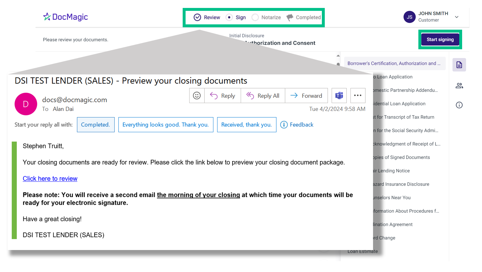This screenshot has height=272, width=482.
Task: Select Fair Lending Notice document
Action: [x=391, y=171]
